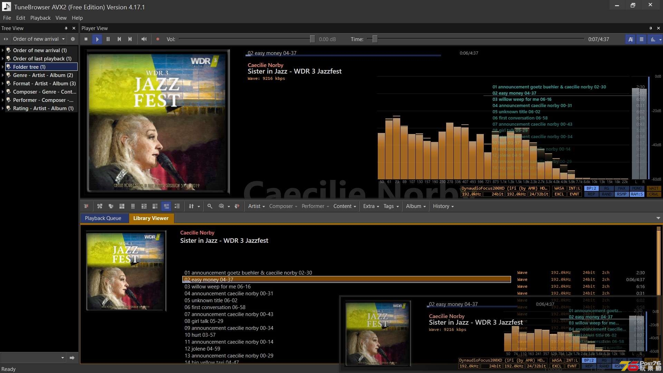Close the Tree View panel

(74, 28)
